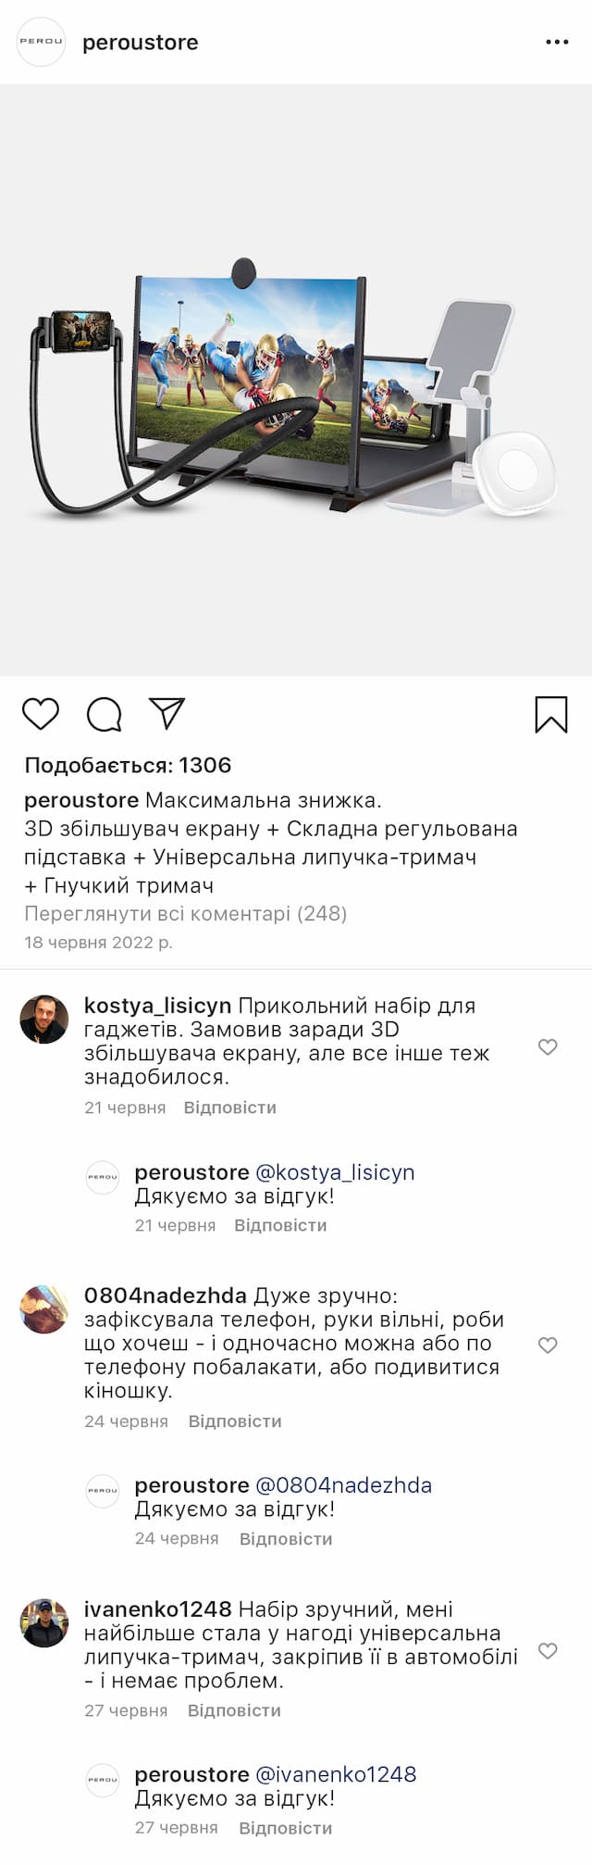Open the Perou logo avatar in header
Screen dimensions: 592x1865
(x=42, y=43)
